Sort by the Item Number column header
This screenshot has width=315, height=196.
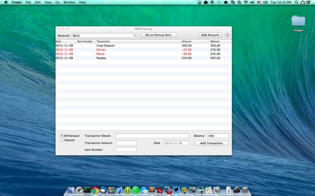click(86, 42)
